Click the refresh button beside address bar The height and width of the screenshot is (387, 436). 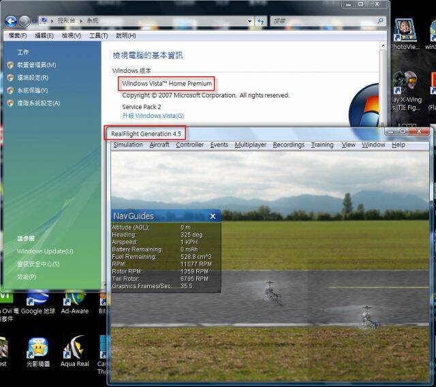[261, 21]
